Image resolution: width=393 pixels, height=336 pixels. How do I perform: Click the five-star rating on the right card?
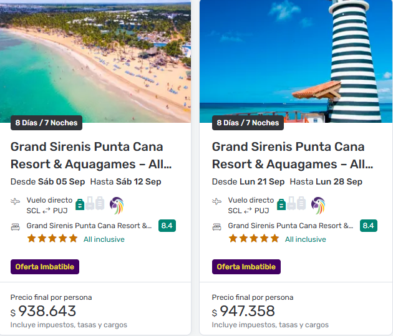click(x=254, y=239)
